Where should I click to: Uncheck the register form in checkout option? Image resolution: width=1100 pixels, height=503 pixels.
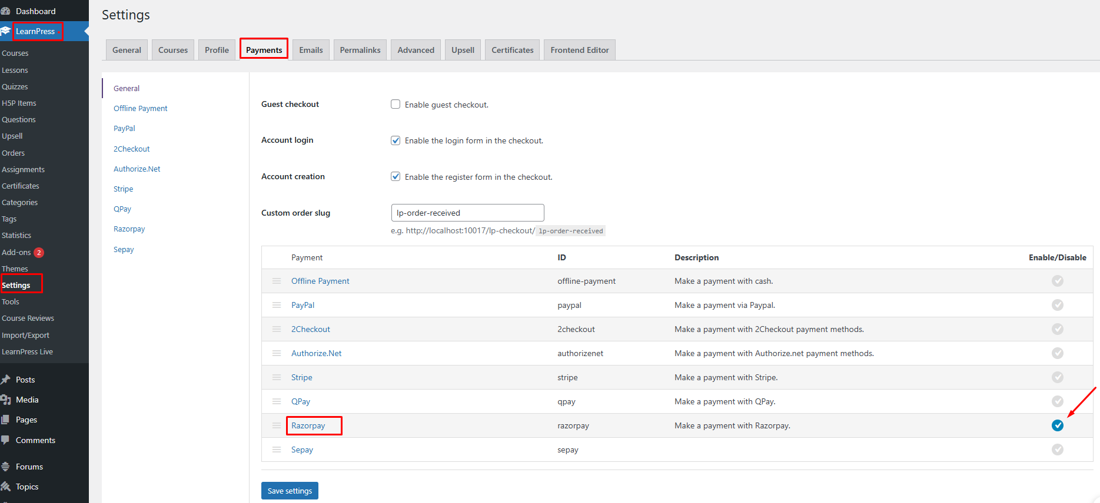click(x=396, y=176)
